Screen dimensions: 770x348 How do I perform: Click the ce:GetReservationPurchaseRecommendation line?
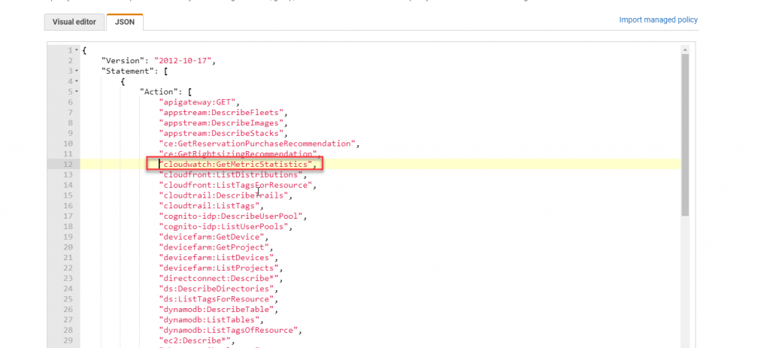coord(258,143)
